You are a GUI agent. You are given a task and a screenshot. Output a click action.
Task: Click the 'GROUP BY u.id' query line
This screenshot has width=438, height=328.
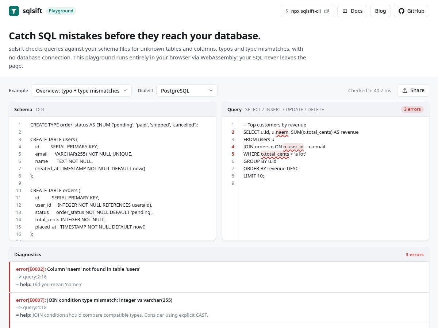tap(260, 161)
